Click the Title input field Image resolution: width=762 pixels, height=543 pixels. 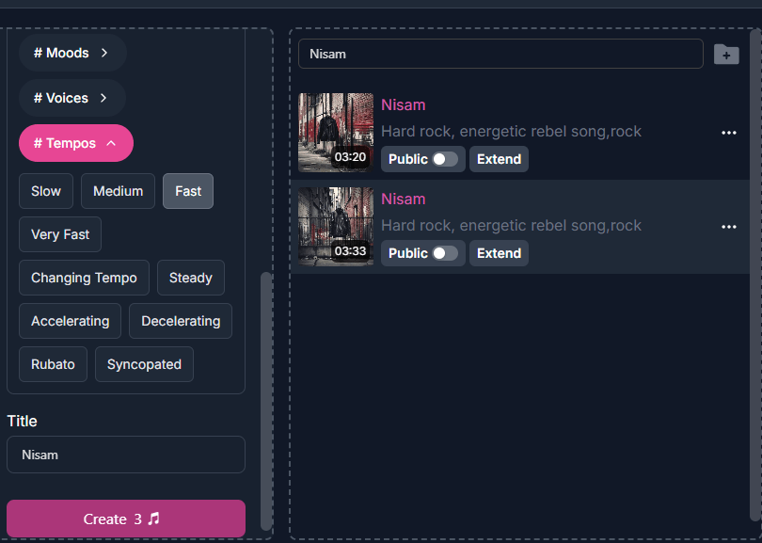point(125,455)
